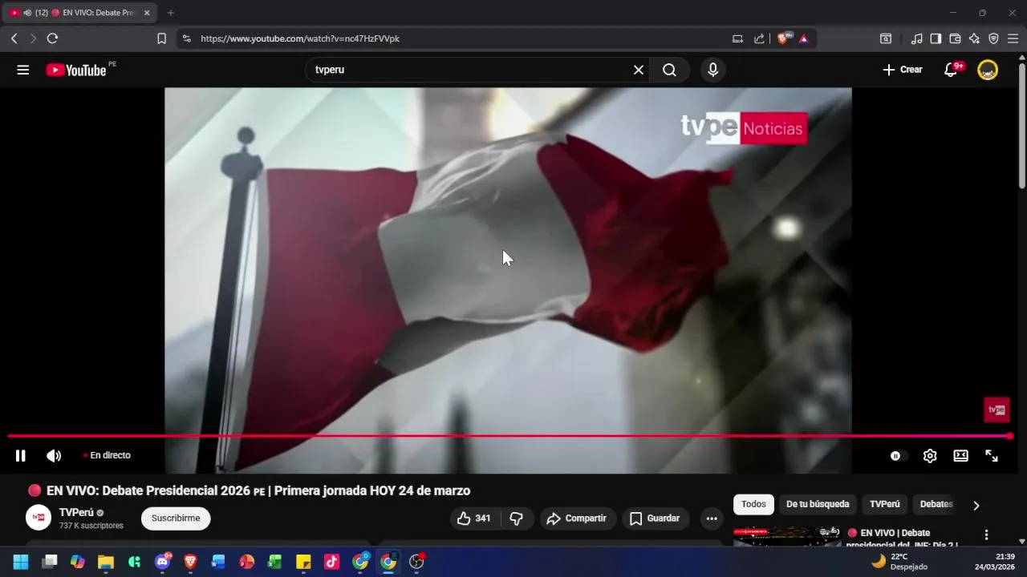Open more actions ellipsis below the video

[712, 518]
